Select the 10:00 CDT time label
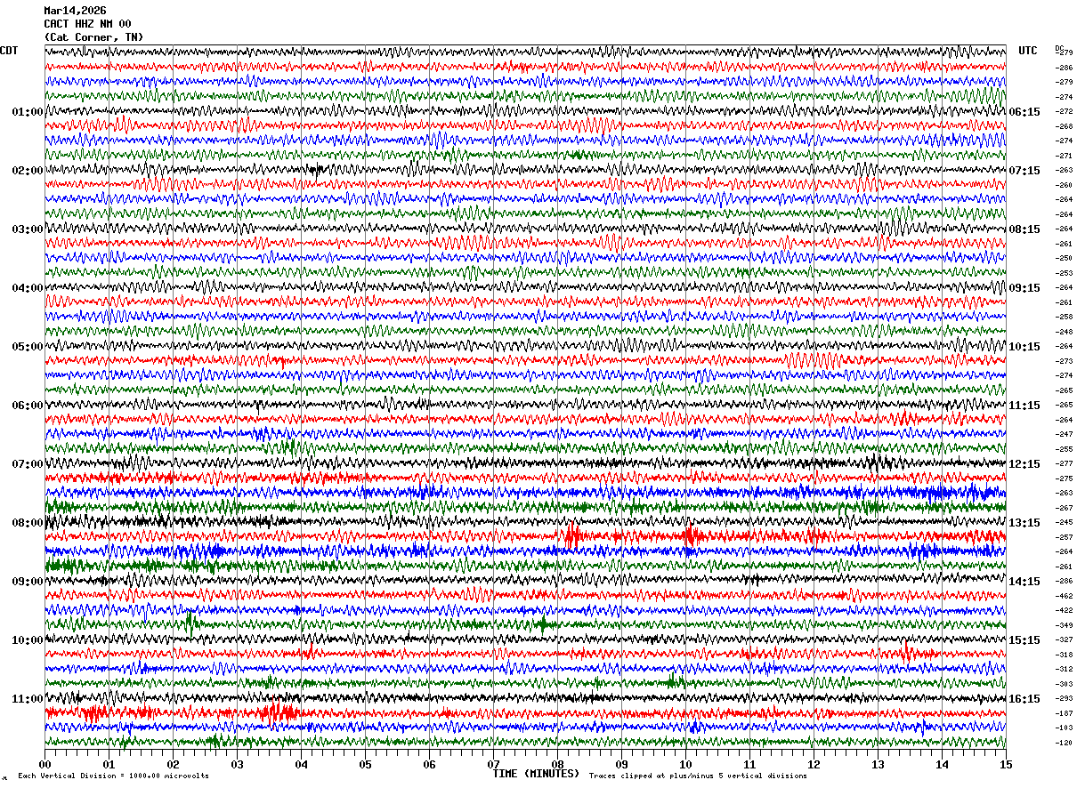Viewport: 1077px width, 788px height. point(27,640)
